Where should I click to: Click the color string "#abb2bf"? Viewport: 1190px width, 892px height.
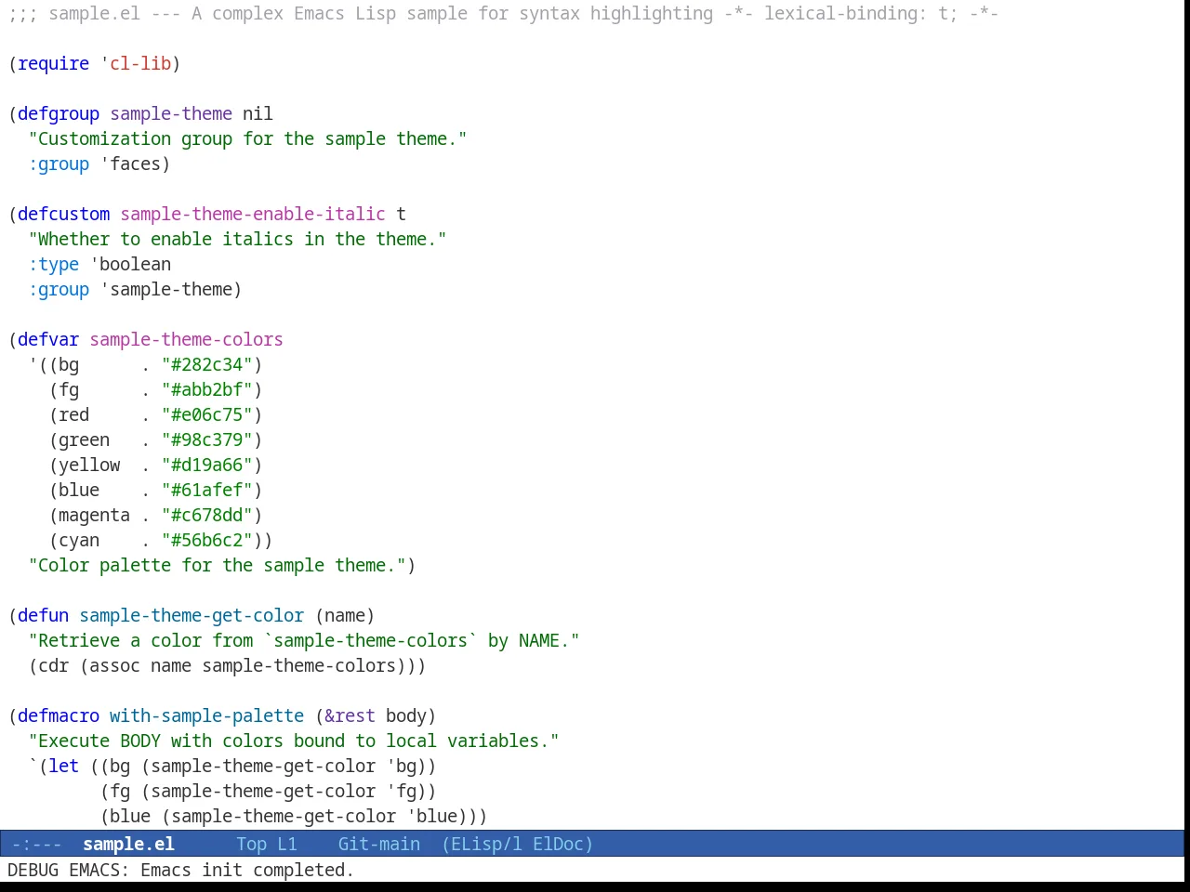(207, 389)
